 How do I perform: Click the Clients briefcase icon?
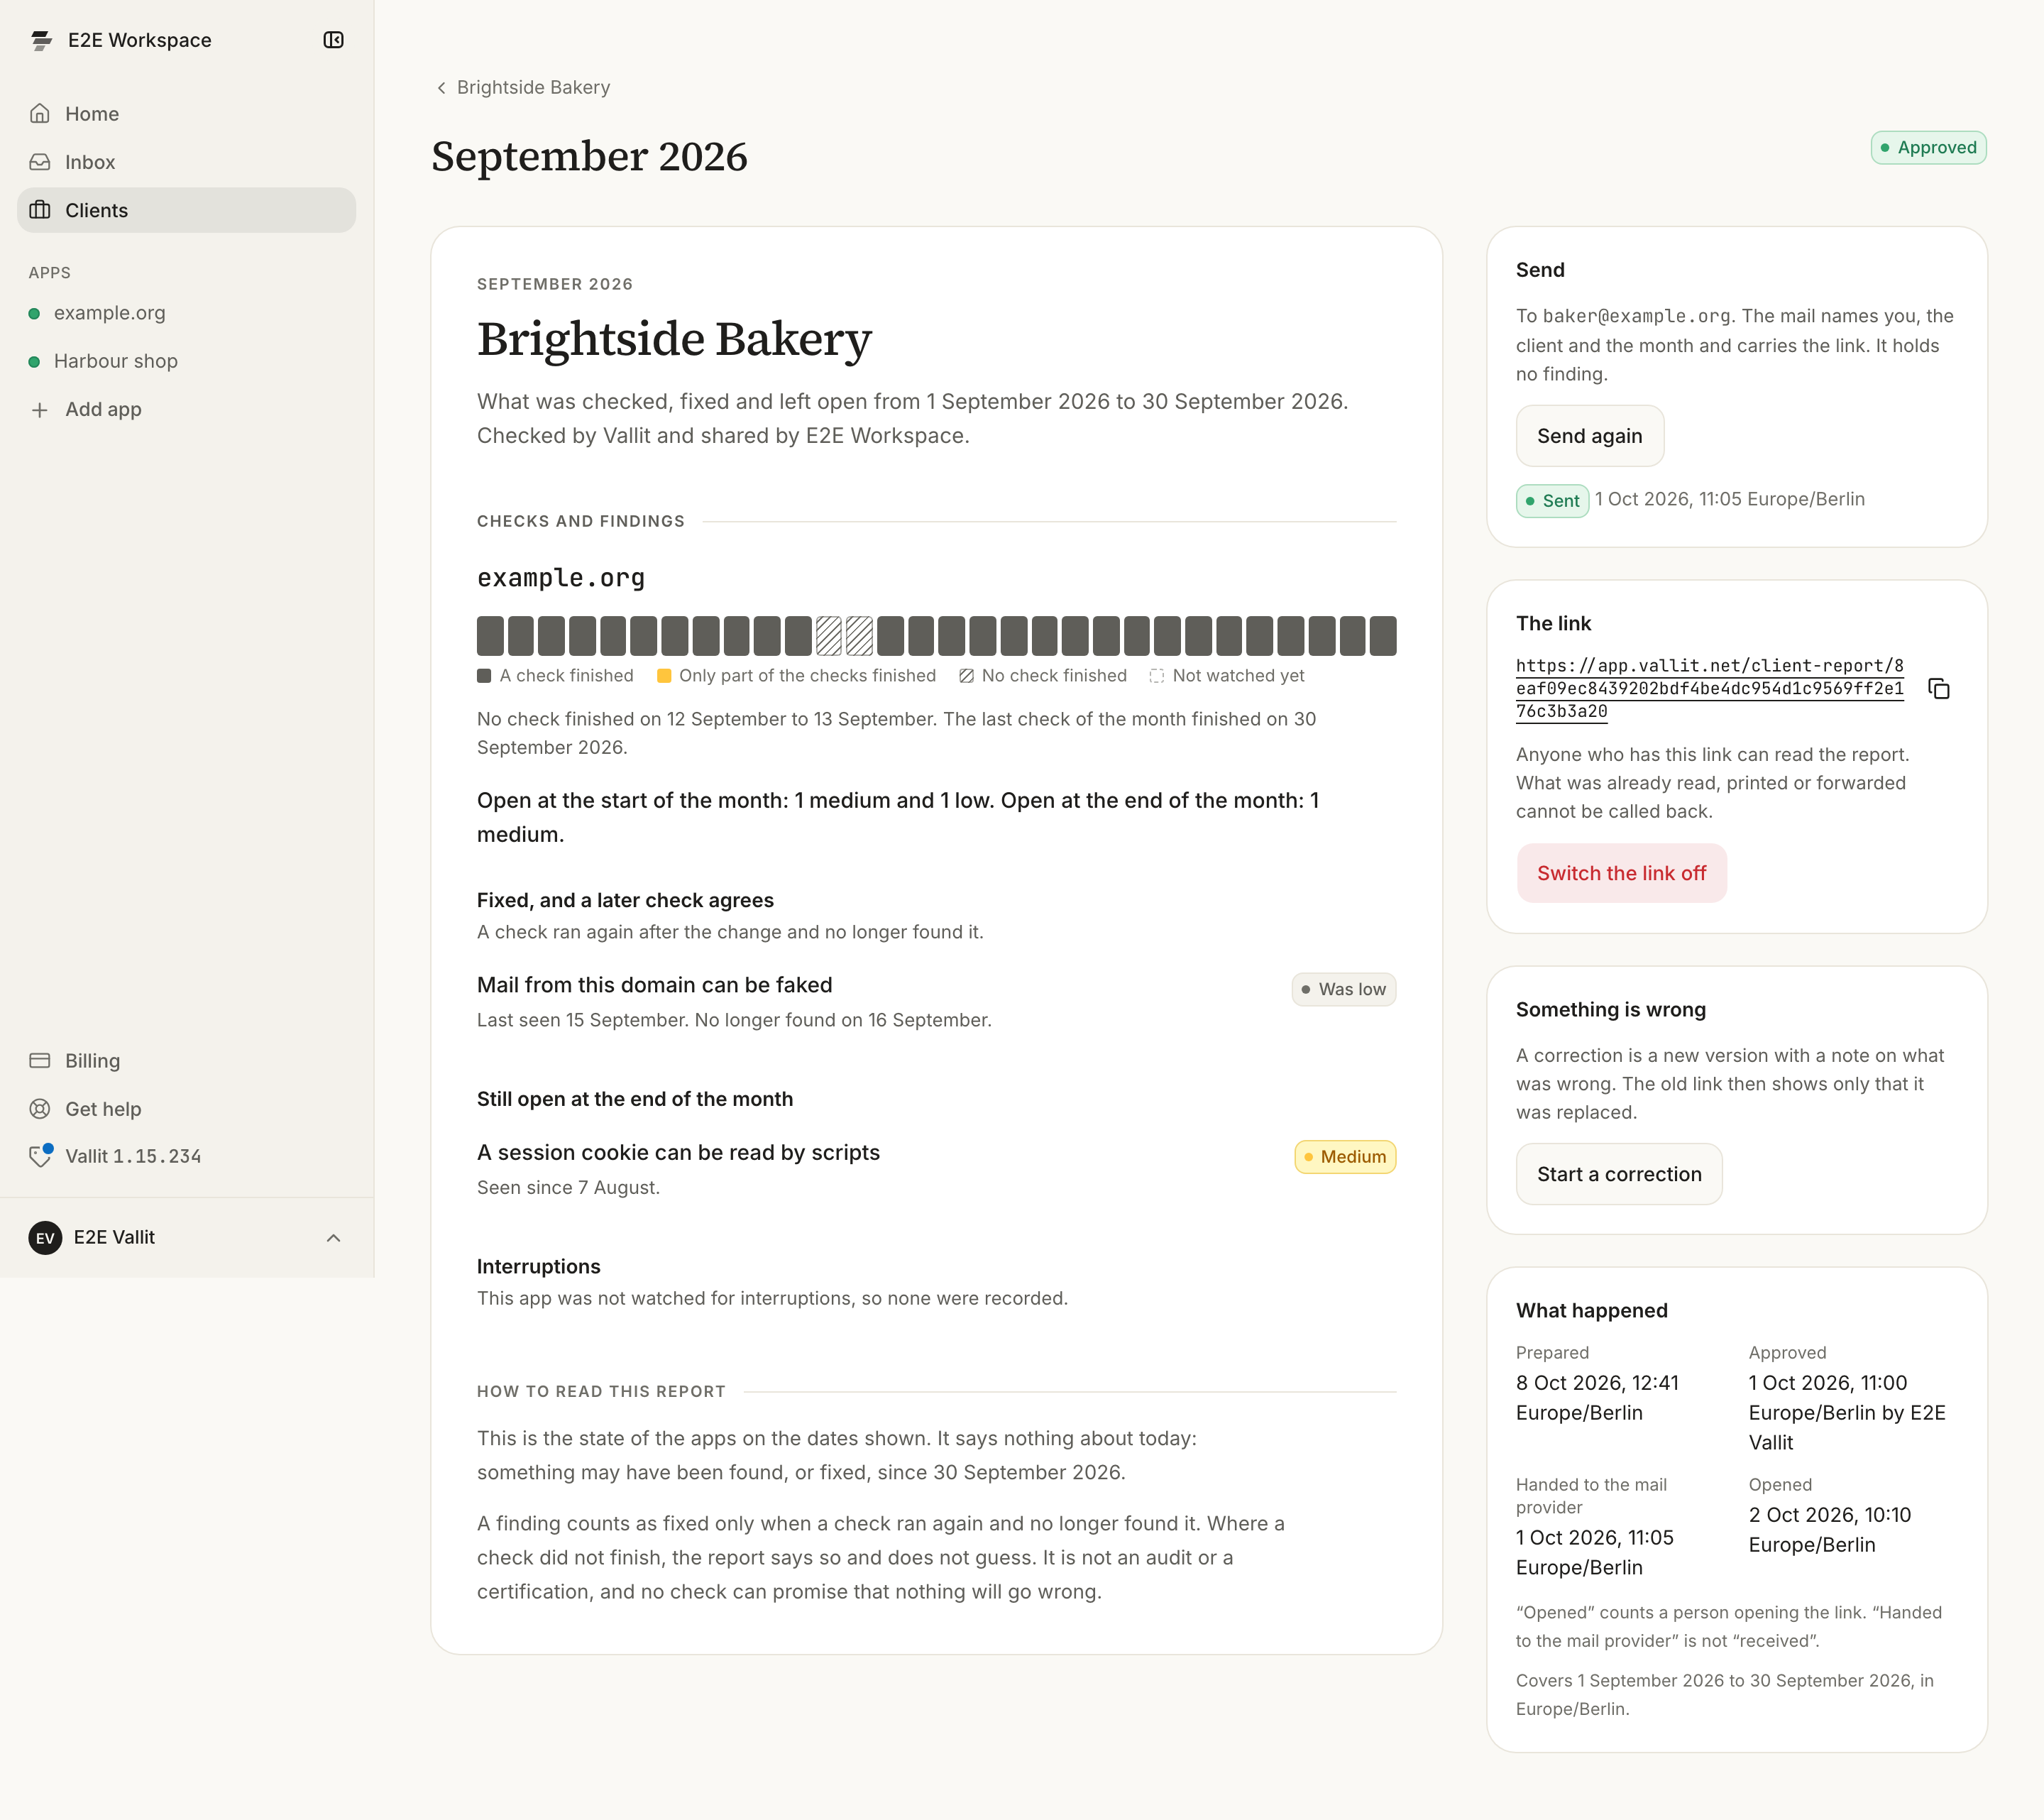[40, 210]
